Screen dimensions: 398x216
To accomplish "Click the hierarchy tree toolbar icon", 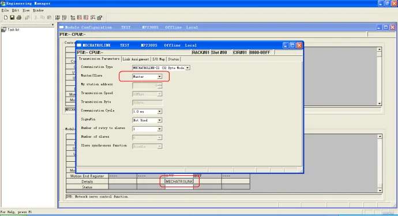I will pos(73,17).
